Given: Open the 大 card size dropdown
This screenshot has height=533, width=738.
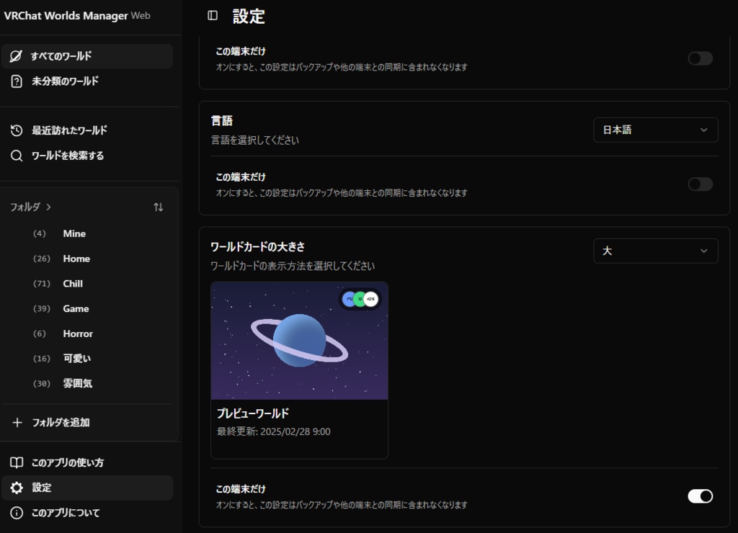Looking at the screenshot, I should [656, 251].
